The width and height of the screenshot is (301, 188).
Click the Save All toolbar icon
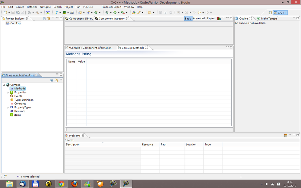(18, 13)
